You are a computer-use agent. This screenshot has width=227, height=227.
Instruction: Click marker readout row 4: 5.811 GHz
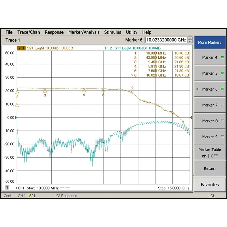coord(161,66)
